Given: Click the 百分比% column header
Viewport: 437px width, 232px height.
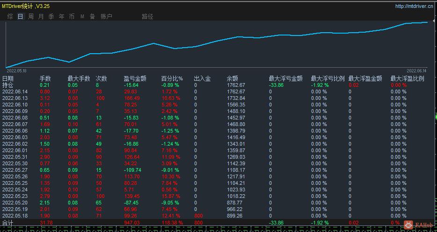Looking at the screenshot, I should [x=172, y=79].
